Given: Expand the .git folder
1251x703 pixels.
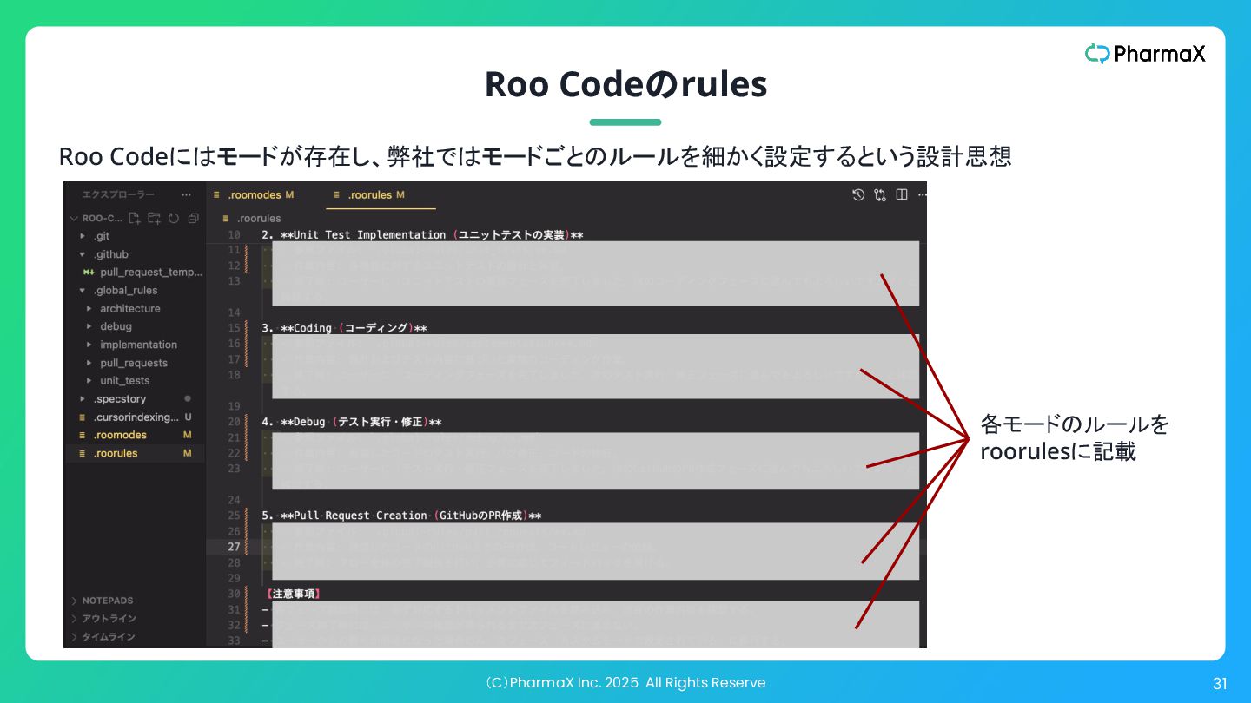Looking at the screenshot, I should 83,236.
